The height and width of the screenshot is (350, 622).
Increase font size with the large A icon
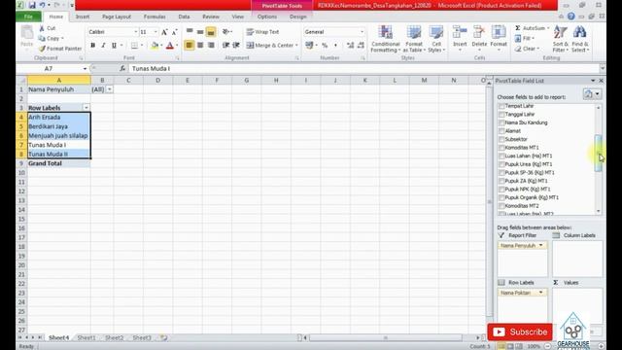click(x=164, y=32)
